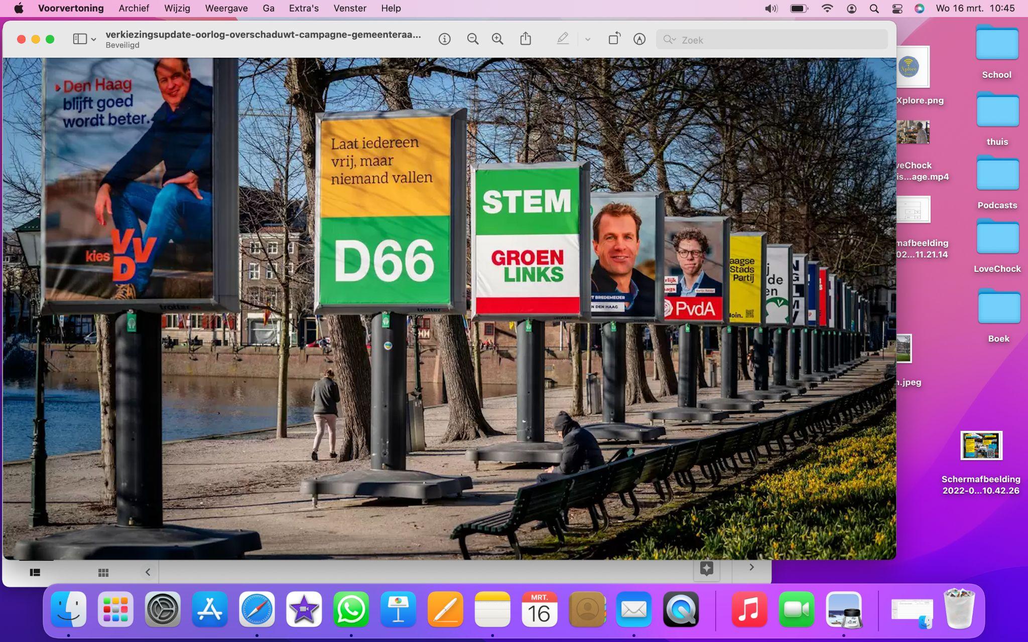Image resolution: width=1028 pixels, height=642 pixels.
Task: Open Control Center
Action: click(x=897, y=8)
